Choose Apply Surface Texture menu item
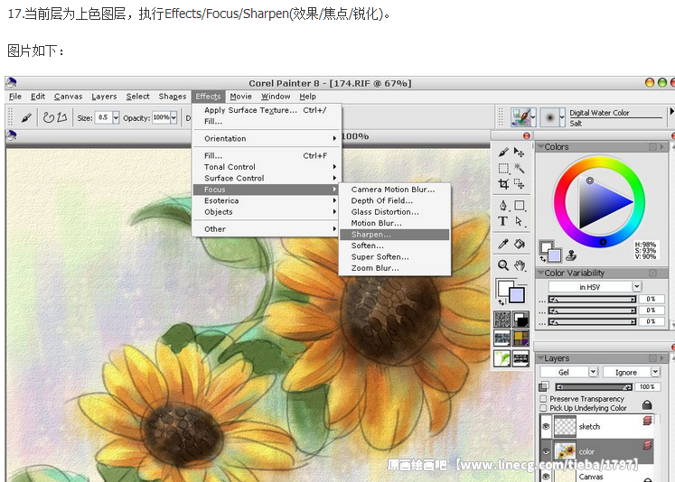Viewport: 675px width, 482px height. [266, 110]
